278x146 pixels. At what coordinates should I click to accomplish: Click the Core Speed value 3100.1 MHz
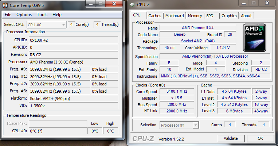[177, 91]
